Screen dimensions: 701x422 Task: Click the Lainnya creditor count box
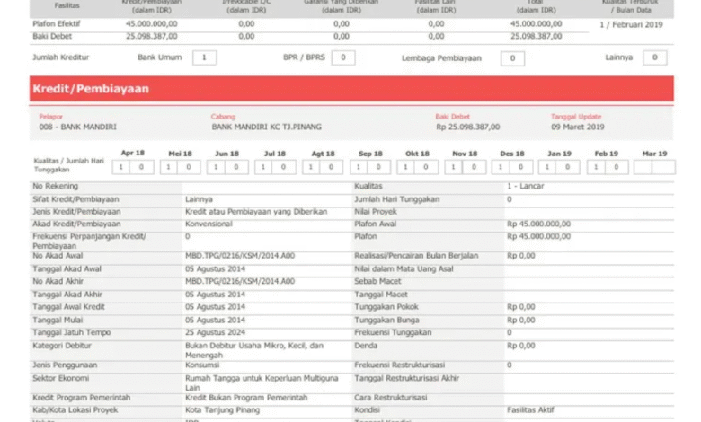654,57
